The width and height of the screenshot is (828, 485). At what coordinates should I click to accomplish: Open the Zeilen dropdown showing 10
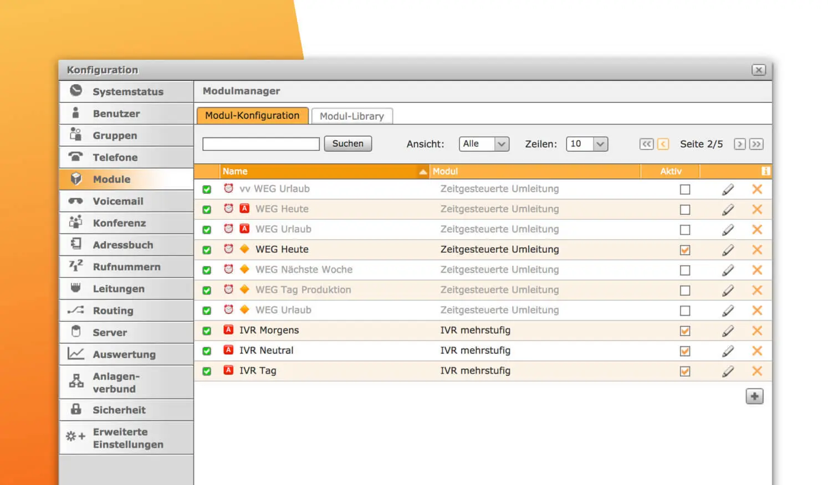(587, 144)
